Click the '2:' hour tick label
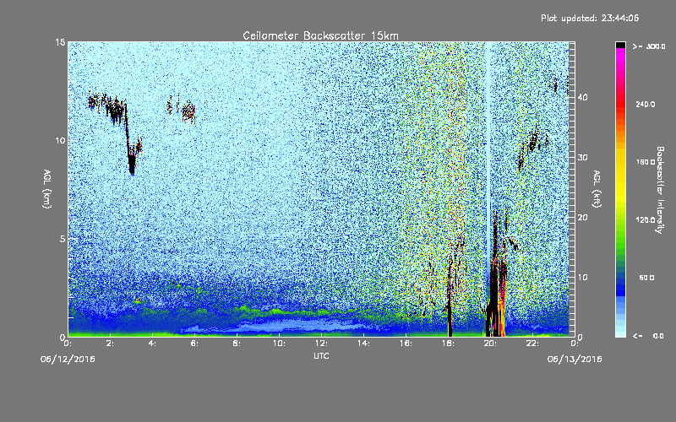Viewport: 676px width, 422px height. [111, 344]
